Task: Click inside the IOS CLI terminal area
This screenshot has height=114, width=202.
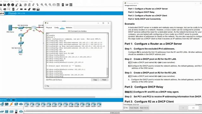Action: 76,55
